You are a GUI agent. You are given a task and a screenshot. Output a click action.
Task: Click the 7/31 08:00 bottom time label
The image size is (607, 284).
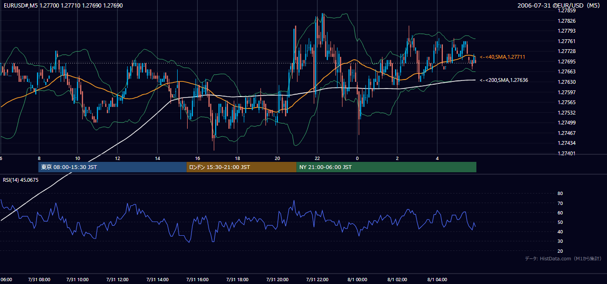click(x=39, y=280)
